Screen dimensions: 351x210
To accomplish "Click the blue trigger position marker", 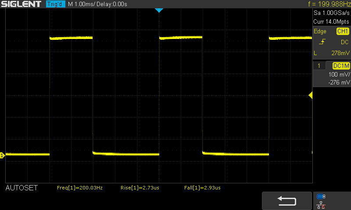I will [x=159, y=10].
